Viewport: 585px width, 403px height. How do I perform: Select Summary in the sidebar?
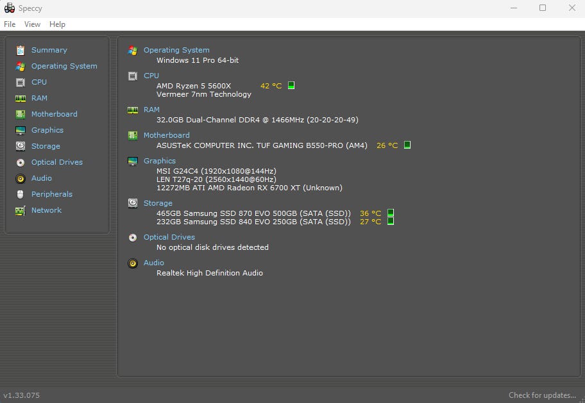(49, 50)
